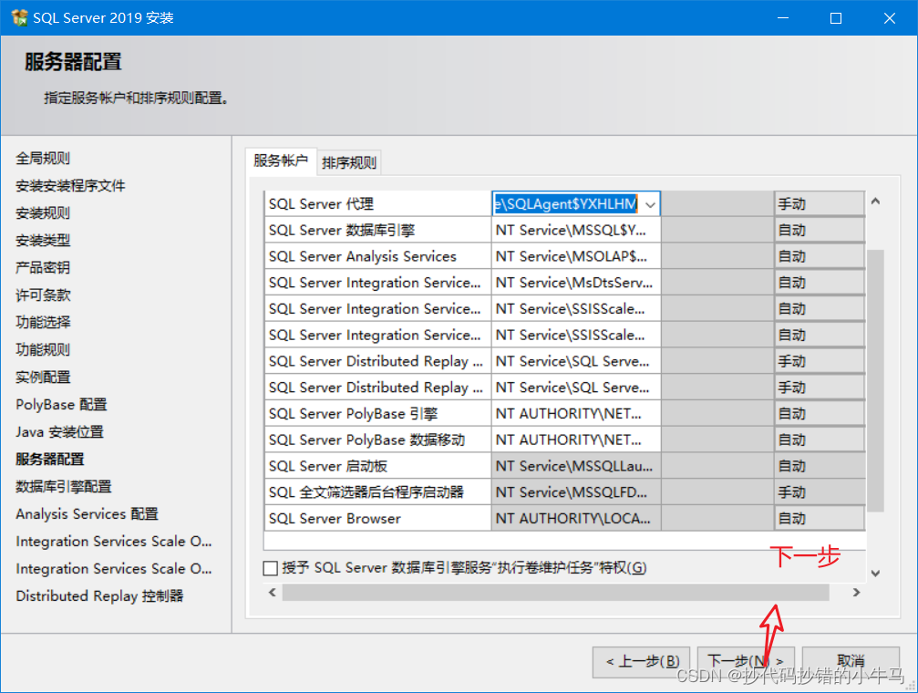Open startup type for SQL 全文筛选器后台程序启动器
Viewport: 918px width, 693px height.
pyautogui.click(x=820, y=492)
